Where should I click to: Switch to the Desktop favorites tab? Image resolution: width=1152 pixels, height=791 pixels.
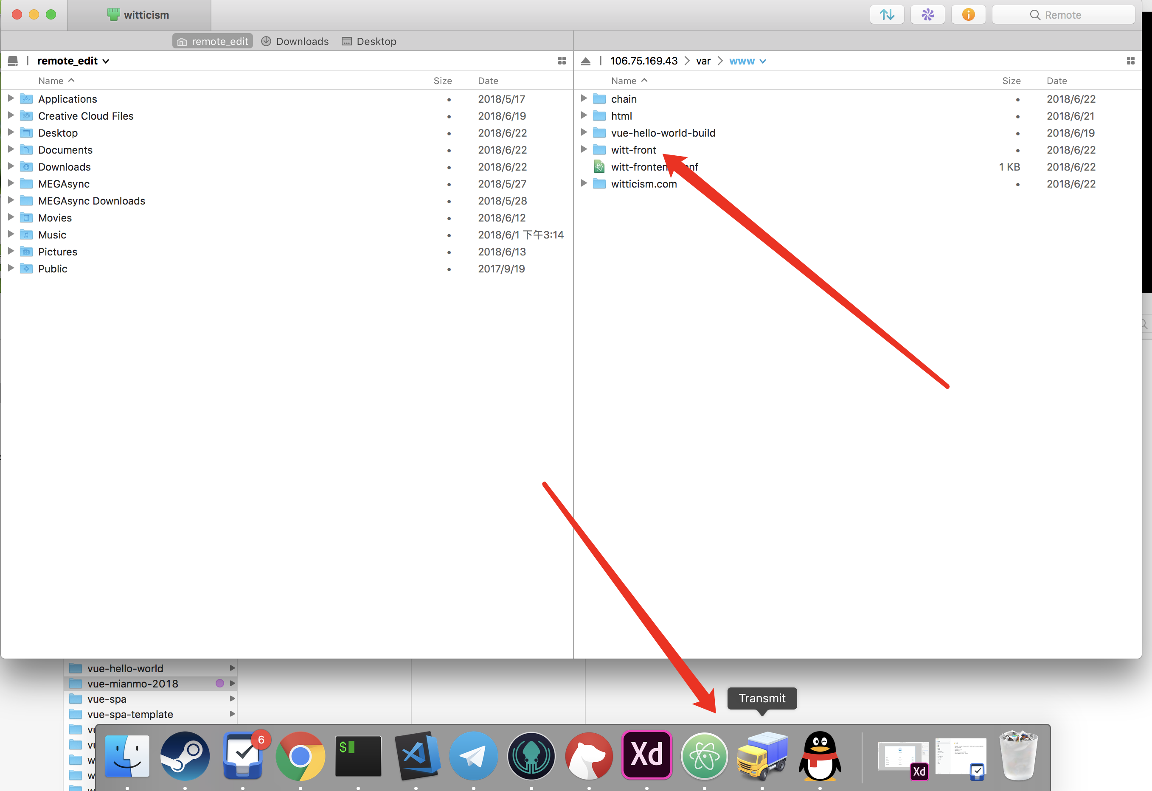[369, 41]
